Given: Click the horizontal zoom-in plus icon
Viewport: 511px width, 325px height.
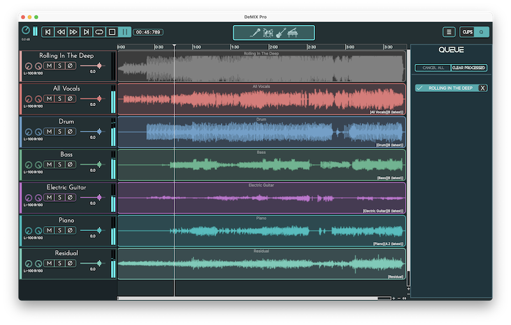Looking at the screenshot, I should pos(393,298).
